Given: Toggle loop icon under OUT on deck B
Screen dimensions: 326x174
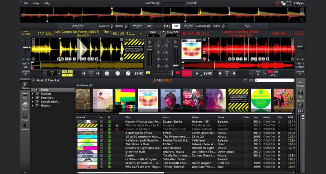Looking at the screenshot, I should (273, 75).
